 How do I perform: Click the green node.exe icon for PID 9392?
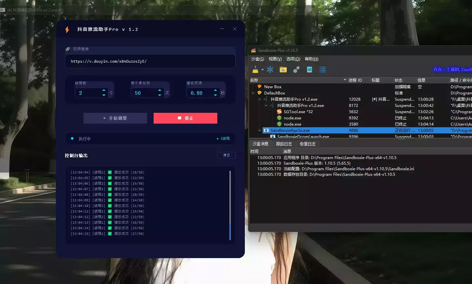[x=279, y=118]
